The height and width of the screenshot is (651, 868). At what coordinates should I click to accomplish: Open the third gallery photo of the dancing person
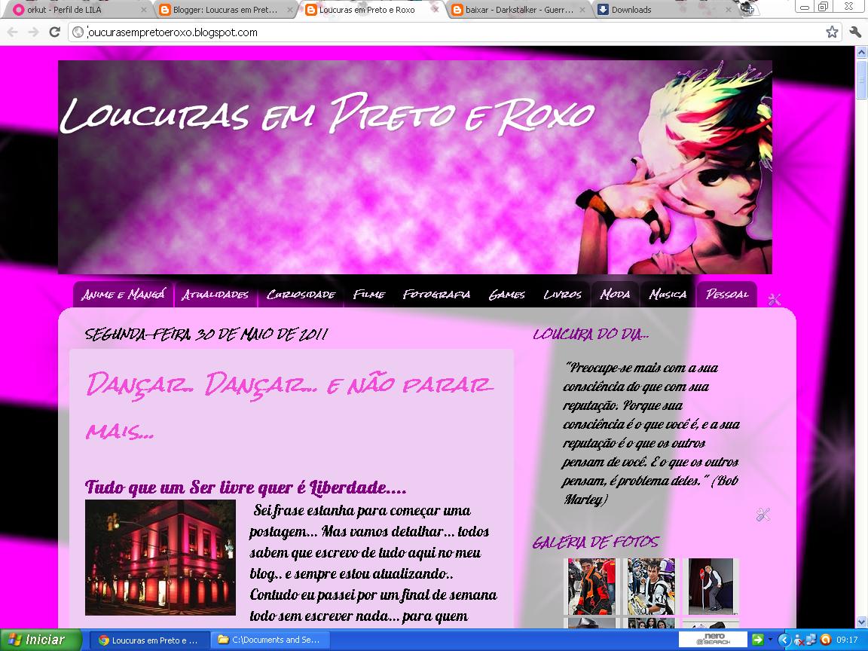coord(711,586)
